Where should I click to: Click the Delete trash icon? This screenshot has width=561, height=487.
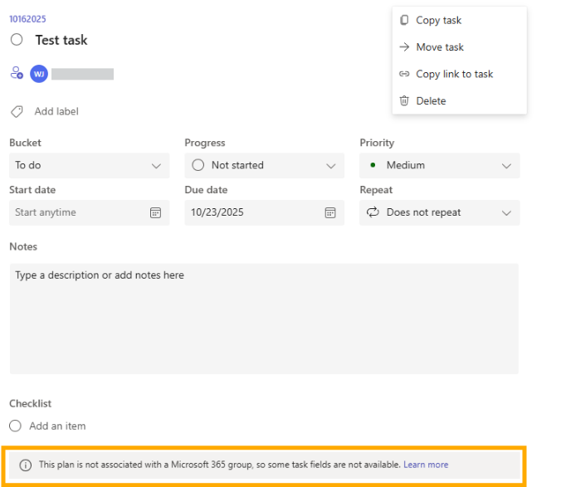tap(404, 100)
